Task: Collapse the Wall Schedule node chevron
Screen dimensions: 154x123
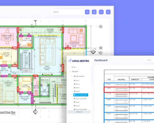Action: click(72, 76)
